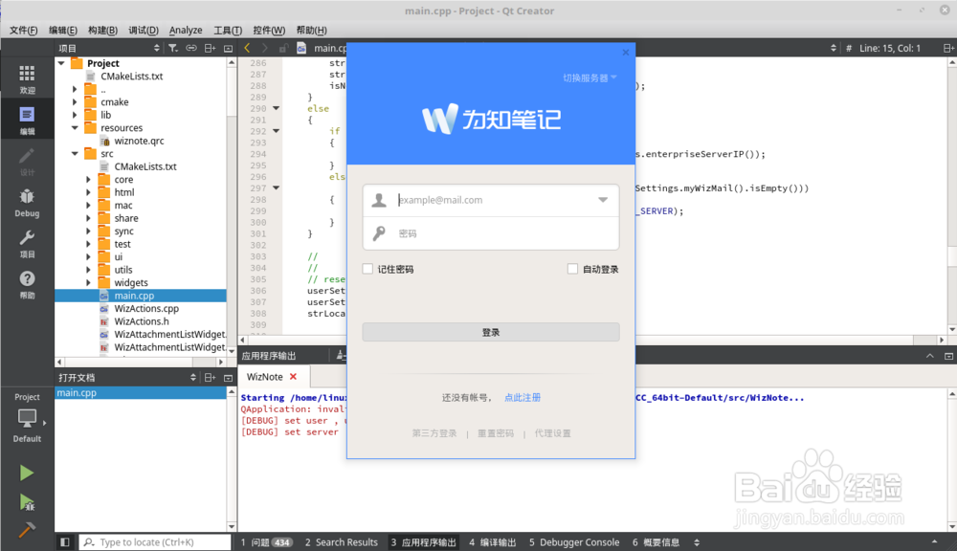Start debugging with run-debug icon

tap(26, 501)
